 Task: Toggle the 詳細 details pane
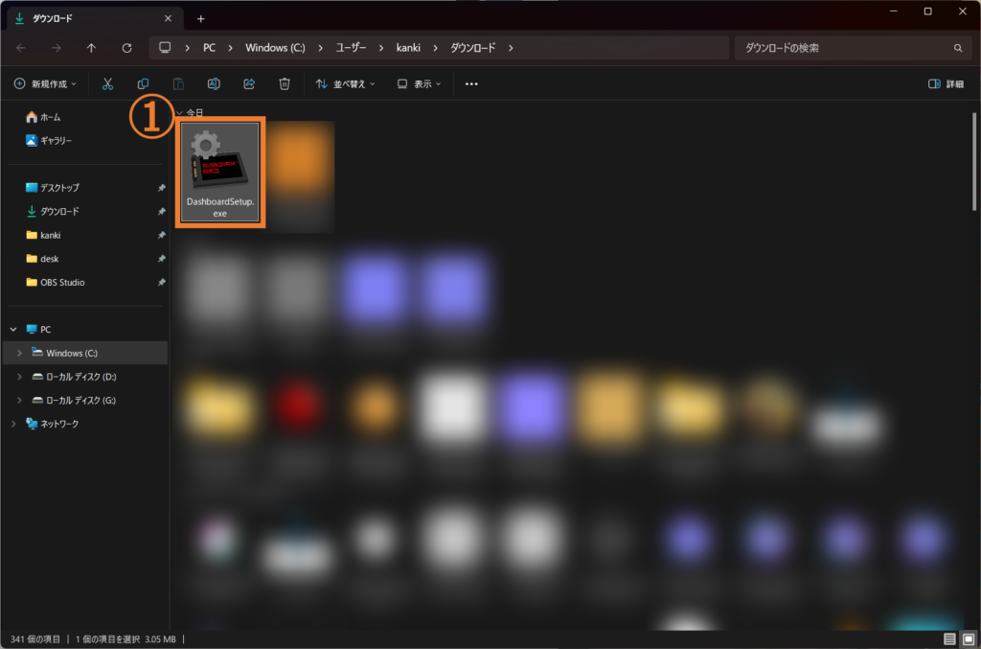coord(947,84)
